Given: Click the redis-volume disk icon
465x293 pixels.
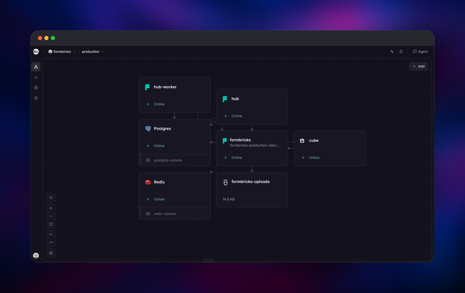Looking at the screenshot, I should click(x=148, y=214).
